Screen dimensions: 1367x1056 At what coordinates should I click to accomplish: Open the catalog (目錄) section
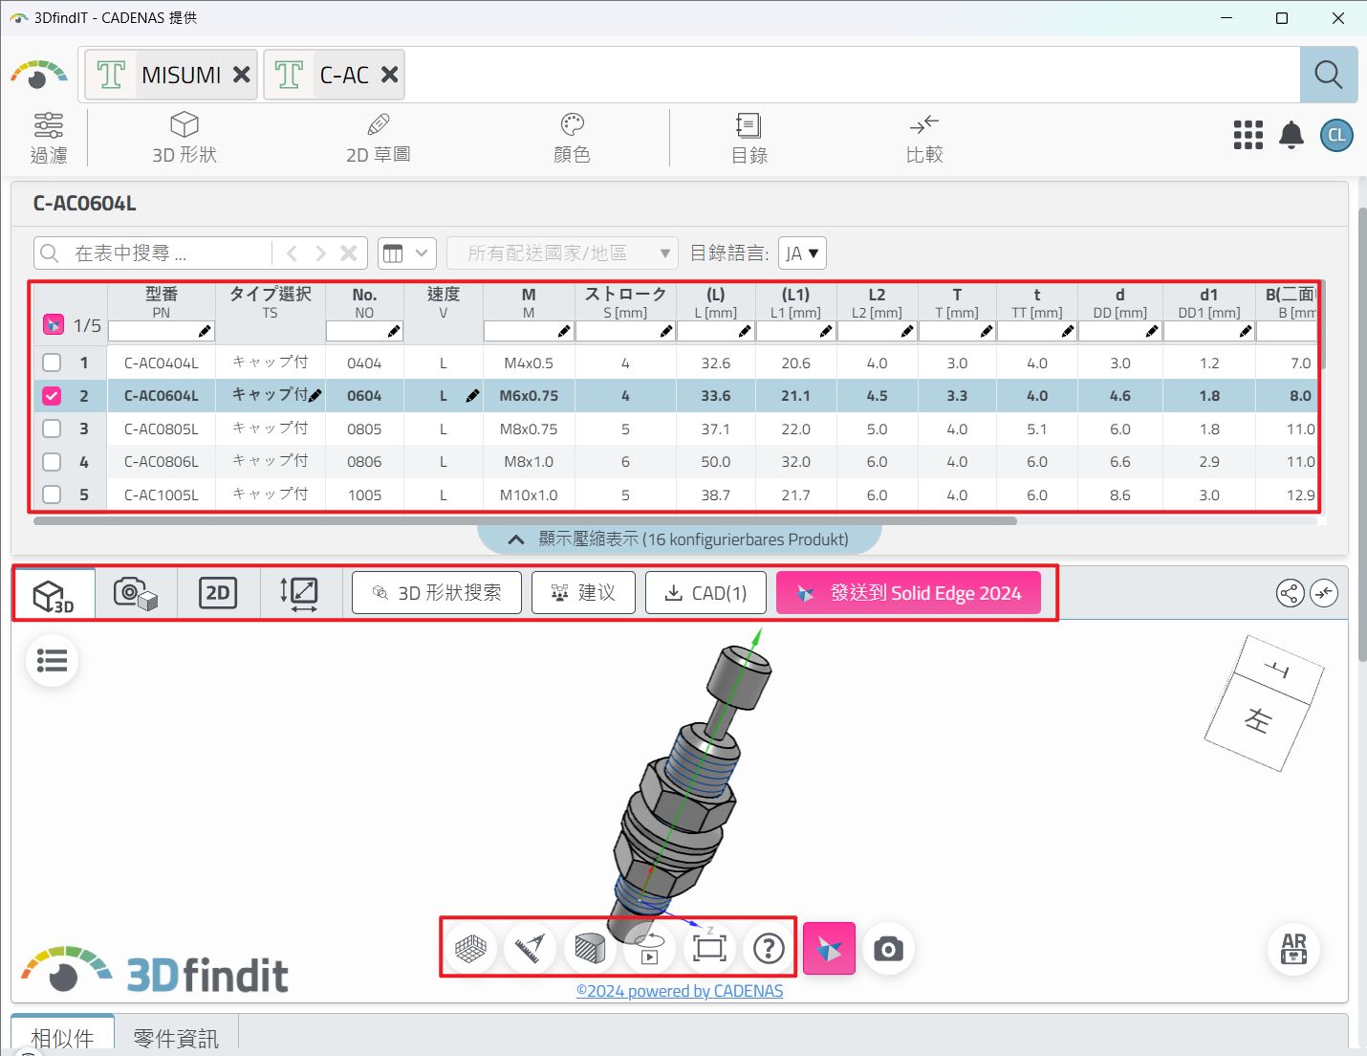[x=749, y=138]
